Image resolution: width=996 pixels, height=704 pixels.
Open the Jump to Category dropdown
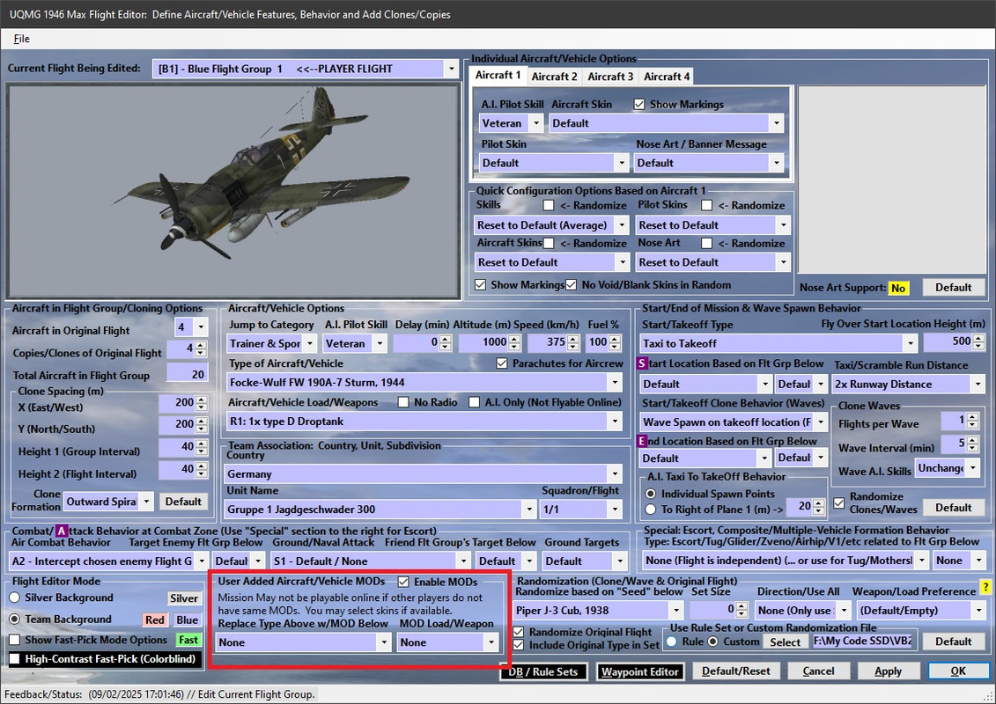[272, 343]
